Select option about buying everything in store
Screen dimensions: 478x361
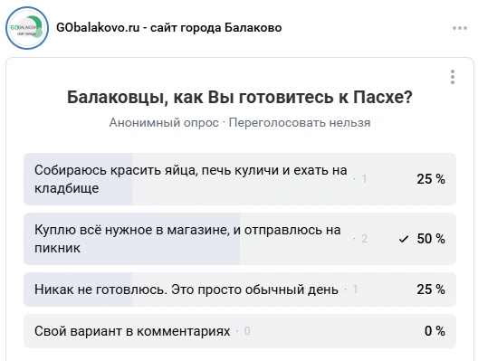pos(240,239)
